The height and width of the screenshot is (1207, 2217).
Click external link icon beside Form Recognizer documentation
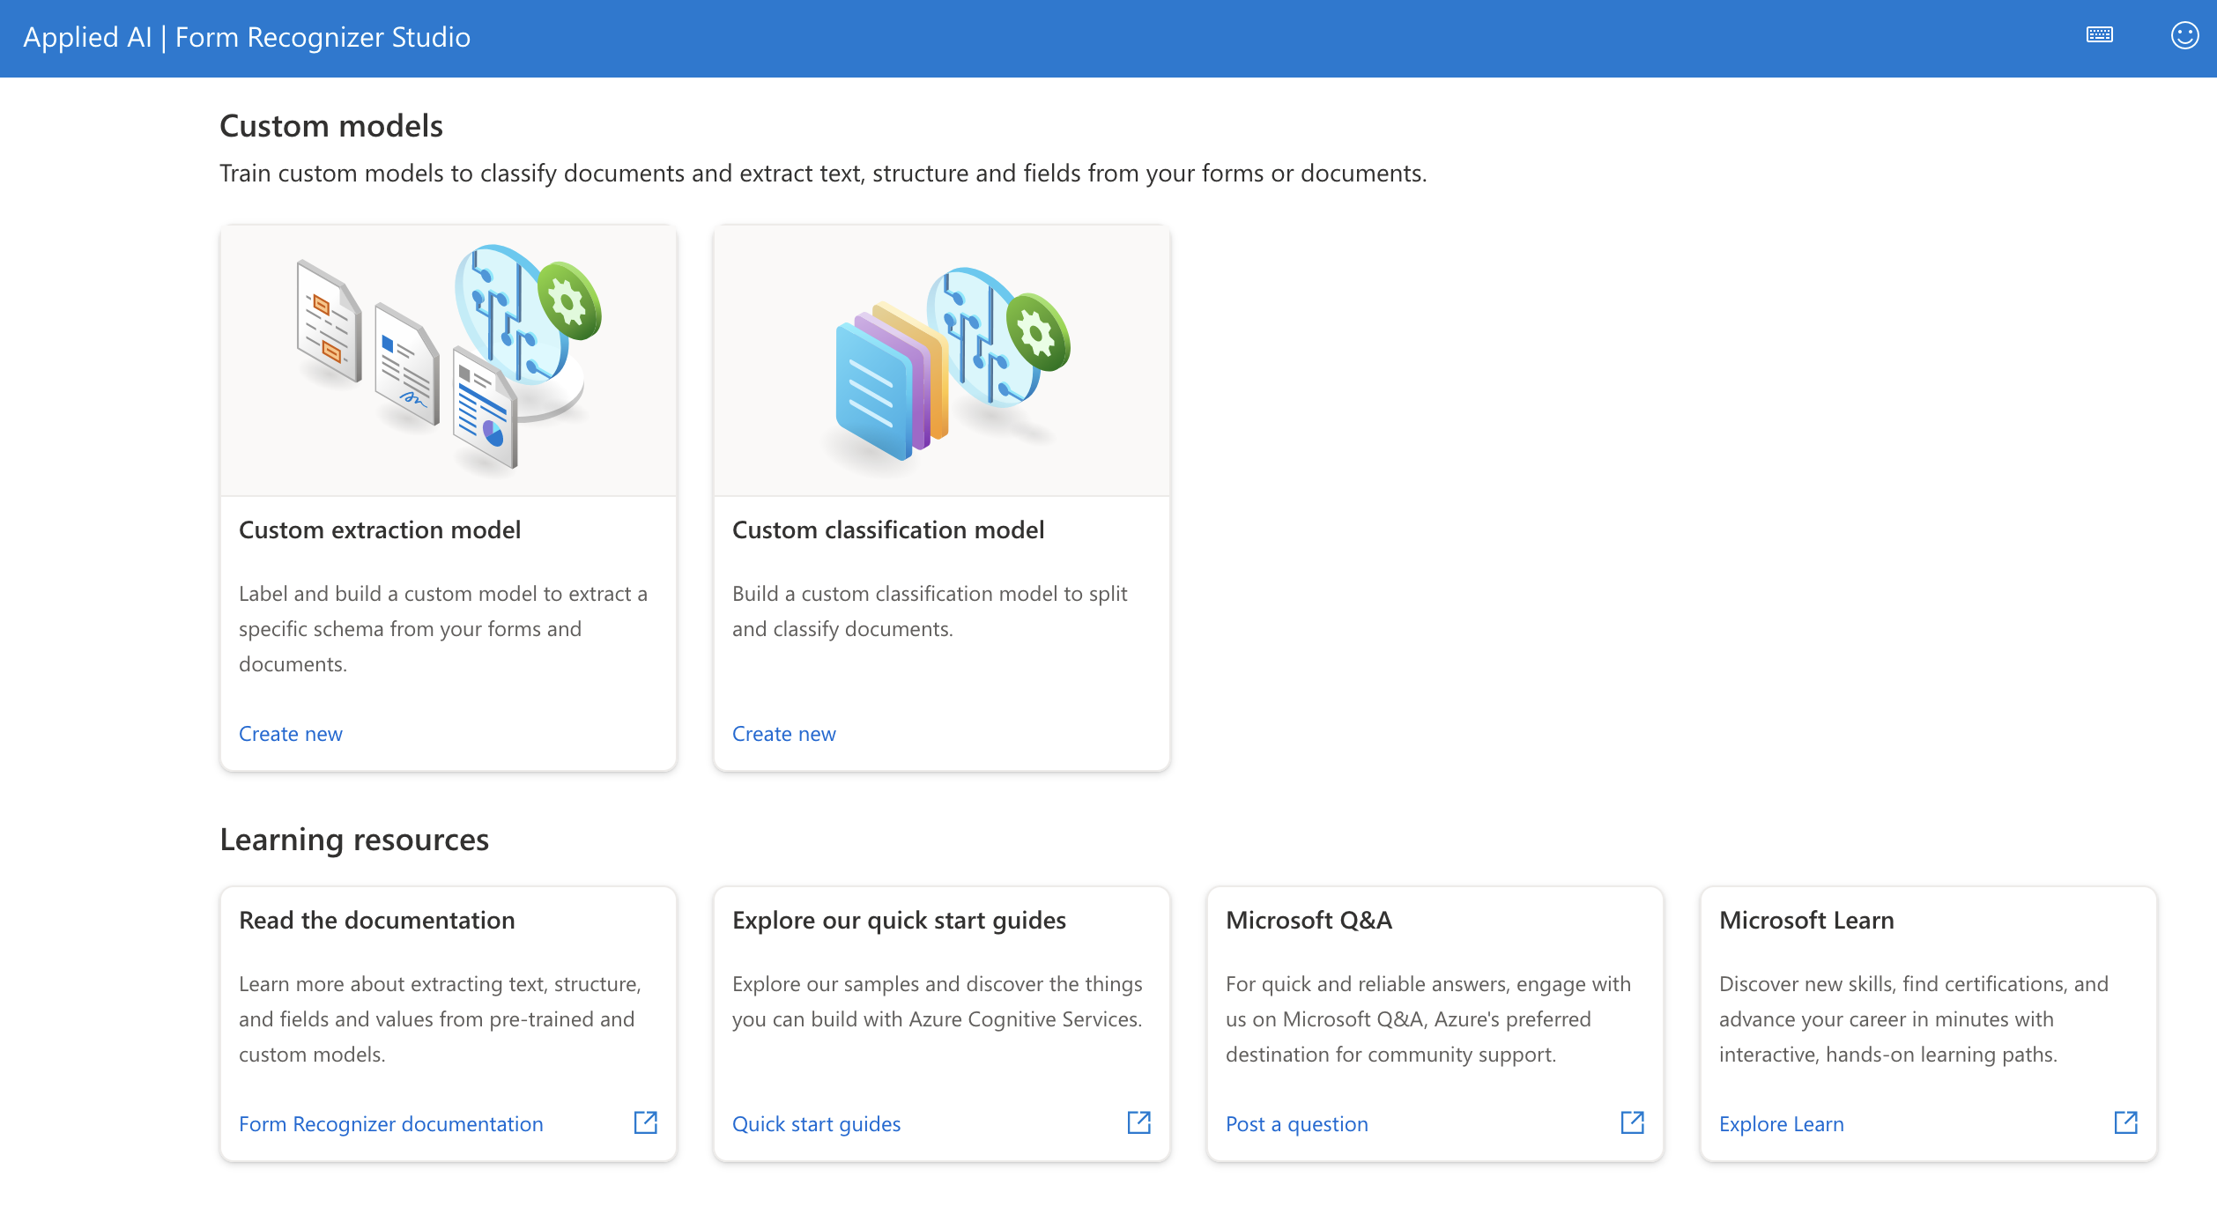(646, 1122)
